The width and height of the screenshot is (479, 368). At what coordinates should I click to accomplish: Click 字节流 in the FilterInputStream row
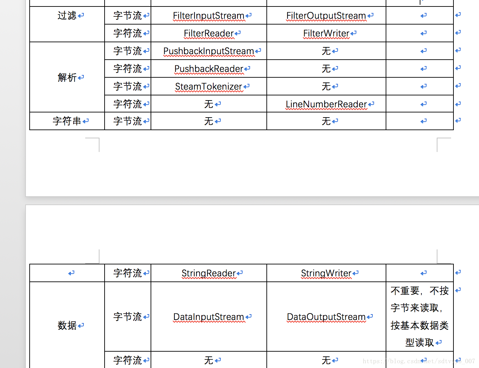127,15
